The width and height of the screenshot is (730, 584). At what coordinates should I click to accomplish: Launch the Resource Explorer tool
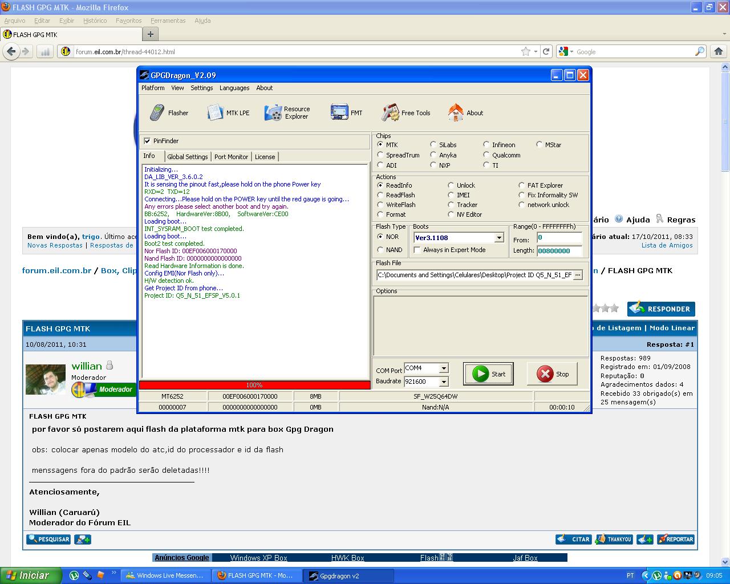287,113
